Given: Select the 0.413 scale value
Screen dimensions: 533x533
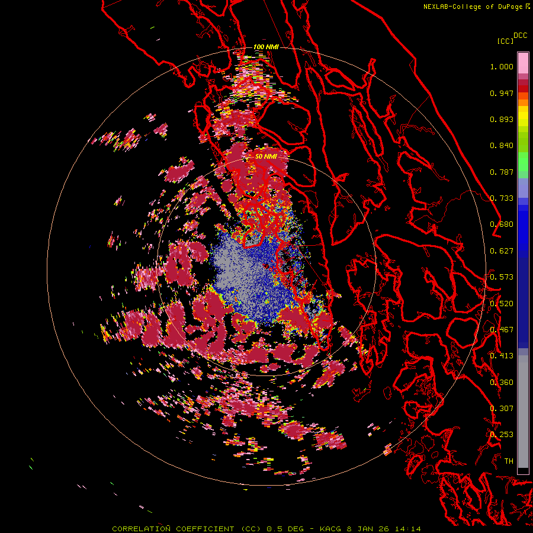Looking at the screenshot, I should 502,356.
